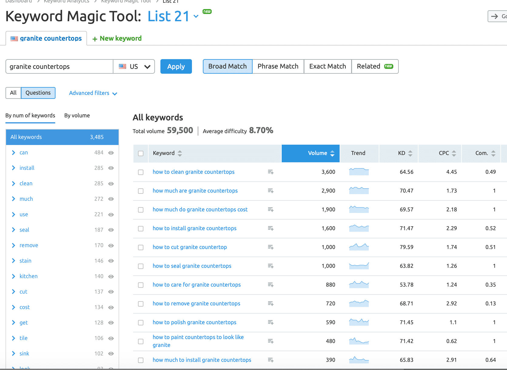Click add-to-list icon for 'how to paint countertops' row

tap(270, 341)
